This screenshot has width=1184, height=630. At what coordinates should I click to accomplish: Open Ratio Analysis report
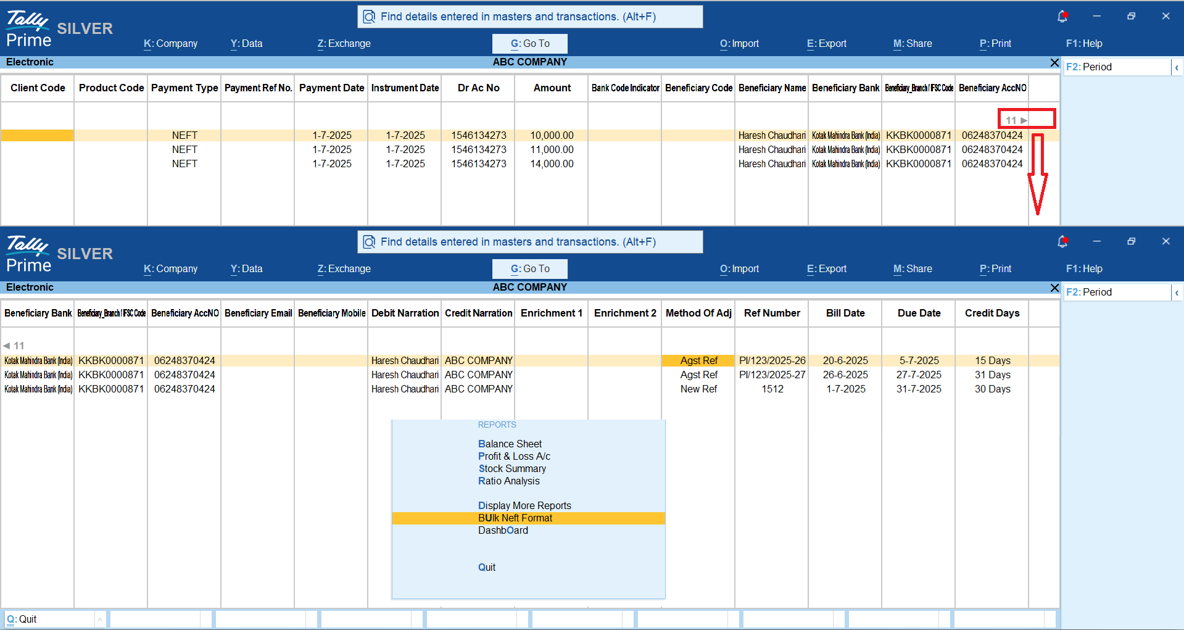click(508, 481)
